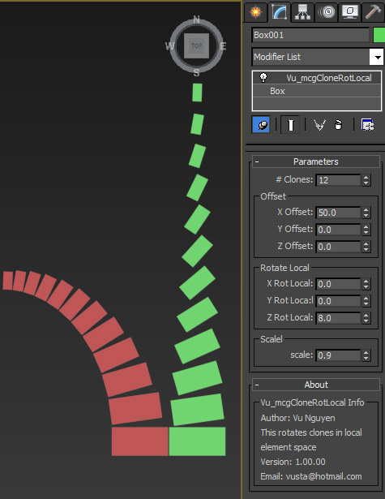Open the Display panel tab

[350, 12]
